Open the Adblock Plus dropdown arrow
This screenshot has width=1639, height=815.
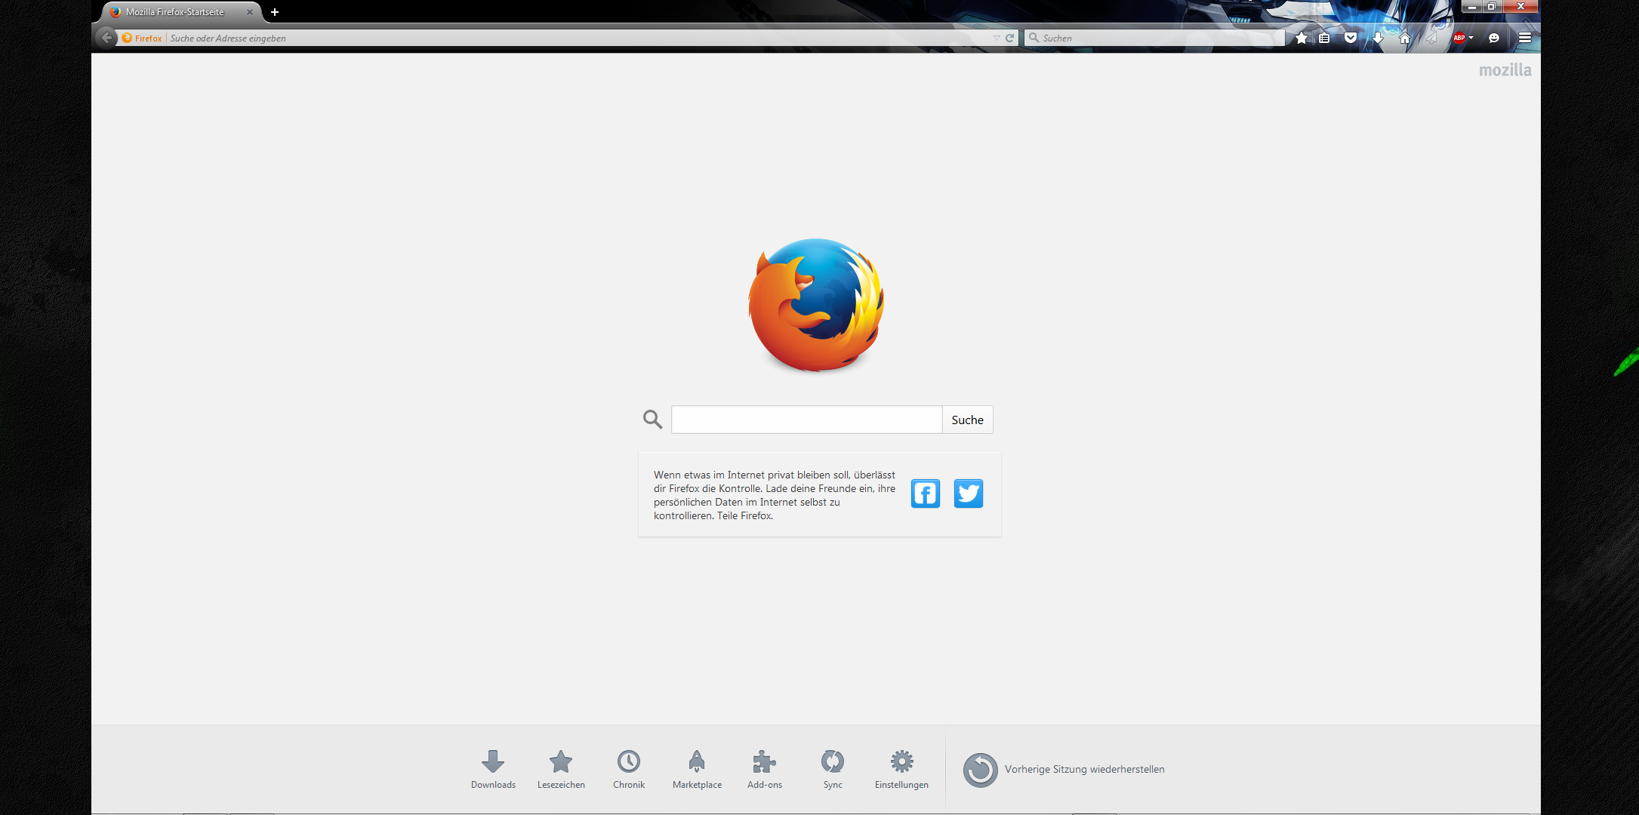tap(1471, 38)
